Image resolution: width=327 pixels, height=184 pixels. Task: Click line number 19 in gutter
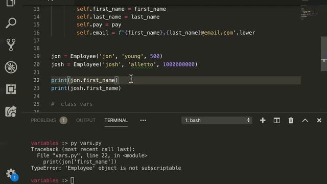[36, 56]
